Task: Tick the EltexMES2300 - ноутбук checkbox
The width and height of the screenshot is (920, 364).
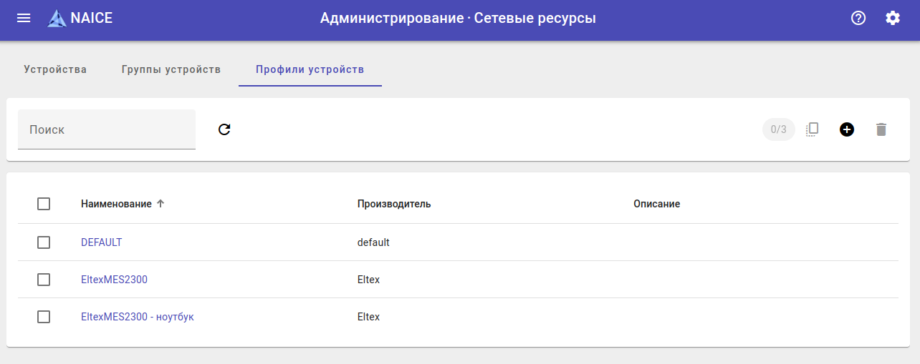Action: [44, 317]
